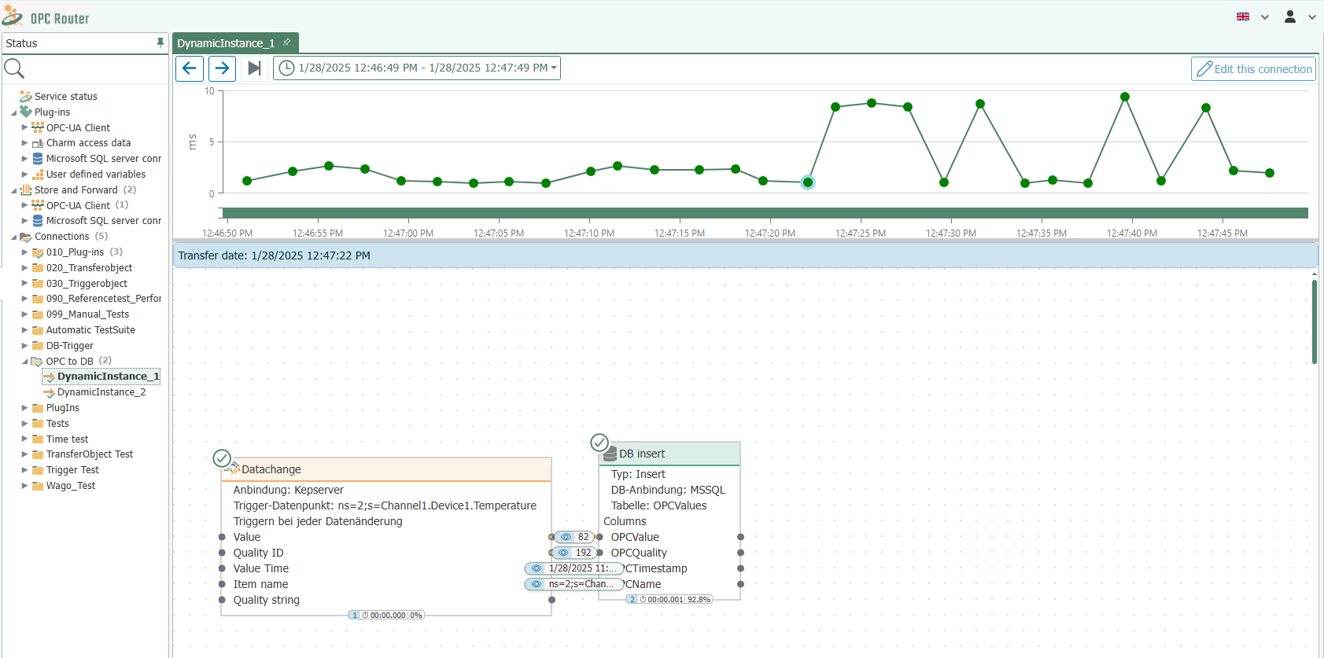
Task: Click the pin icon on DynamicInstance_1 tab
Action: click(x=287, y=42)
